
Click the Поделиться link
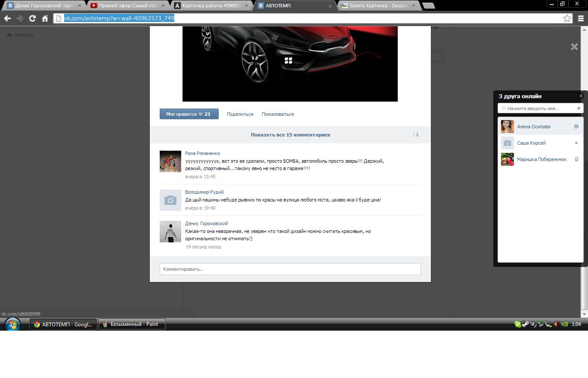[240, 114]
